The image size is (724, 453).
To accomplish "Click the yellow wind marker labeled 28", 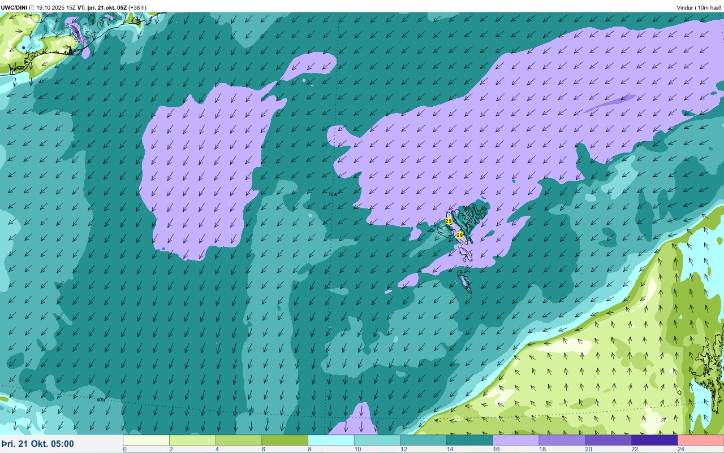I will coord(460,234).
